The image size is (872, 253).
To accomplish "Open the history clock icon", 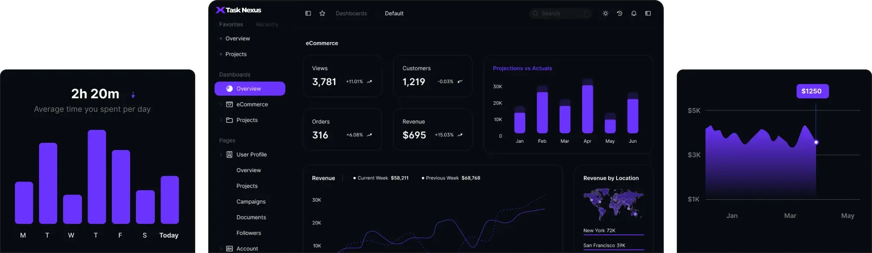I will coord(620,13).
